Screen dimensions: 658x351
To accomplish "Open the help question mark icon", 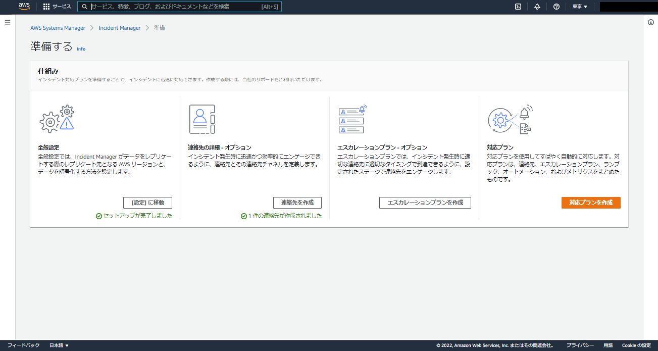I will (556, 7).
